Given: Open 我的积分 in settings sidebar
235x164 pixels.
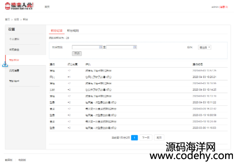Looking at the screenshot, I should pos(14,60).
